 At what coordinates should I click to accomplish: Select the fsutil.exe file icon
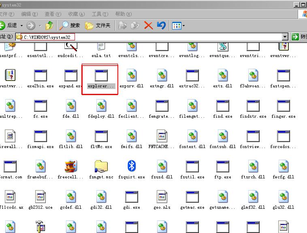[x=192, y=166]
